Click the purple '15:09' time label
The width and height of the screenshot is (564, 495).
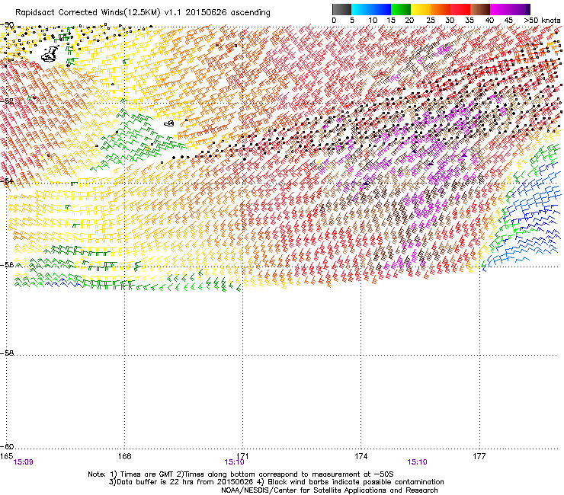point(23,462)
